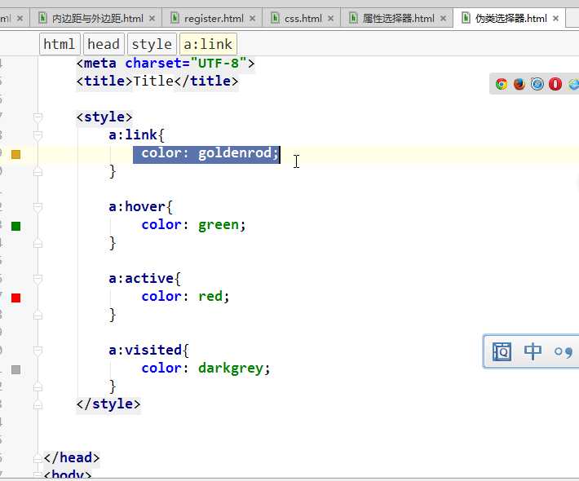Click the word green in code
Viewport: 579px width, 481px height.
tap(219, 225)
